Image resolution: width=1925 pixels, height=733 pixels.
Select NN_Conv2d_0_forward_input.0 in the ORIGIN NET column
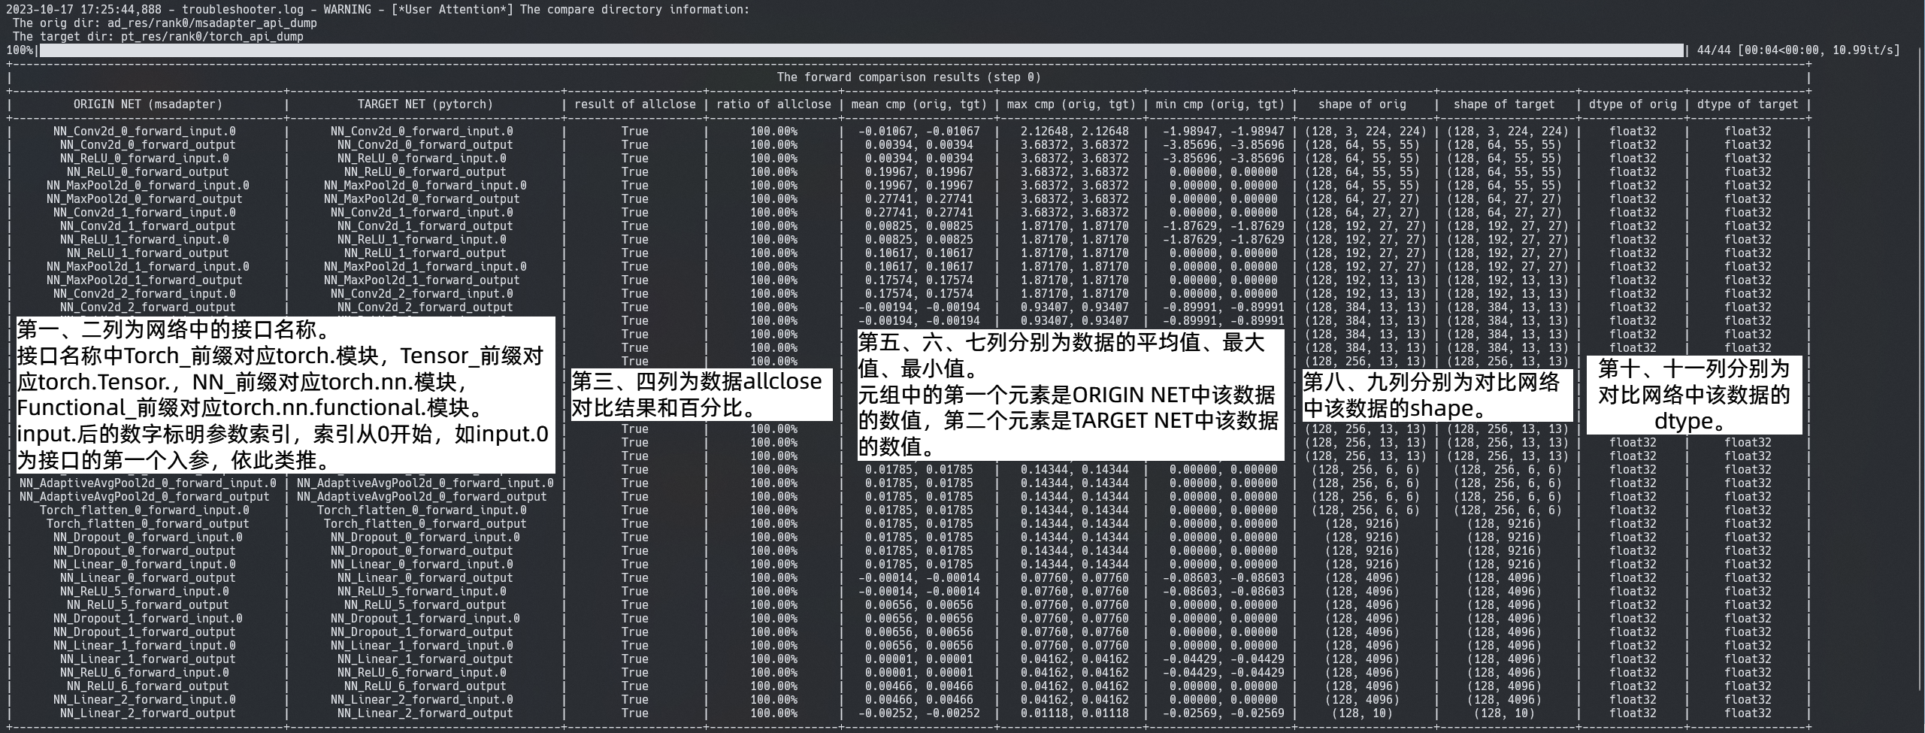point(144,132)
